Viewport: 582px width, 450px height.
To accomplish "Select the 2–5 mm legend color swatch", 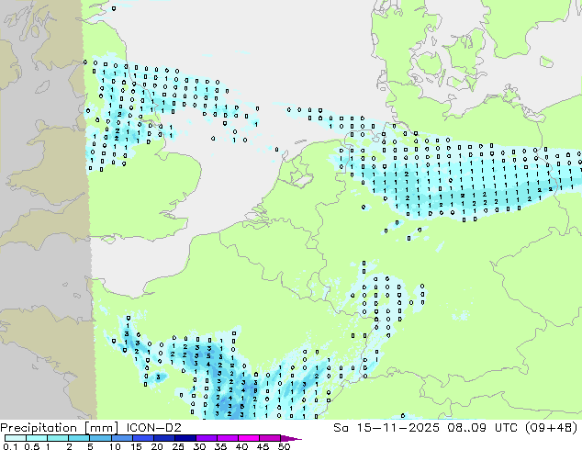I will click(79, 438).
